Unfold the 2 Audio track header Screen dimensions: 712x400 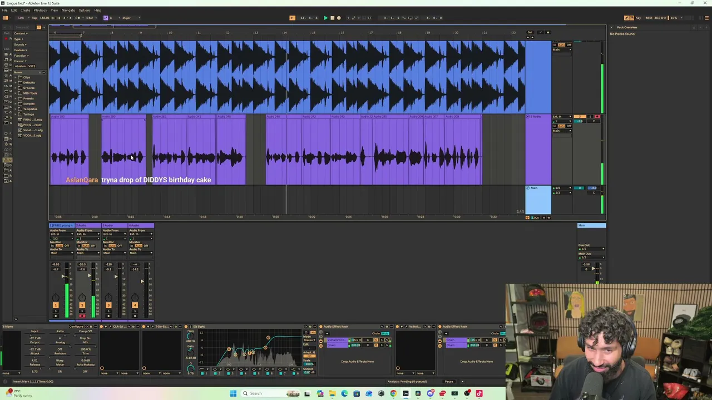528,117
